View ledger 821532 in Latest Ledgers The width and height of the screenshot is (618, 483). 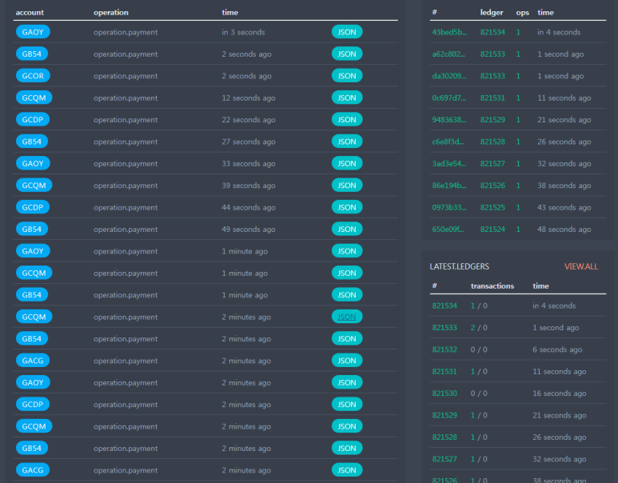click(x=445, y=349)
